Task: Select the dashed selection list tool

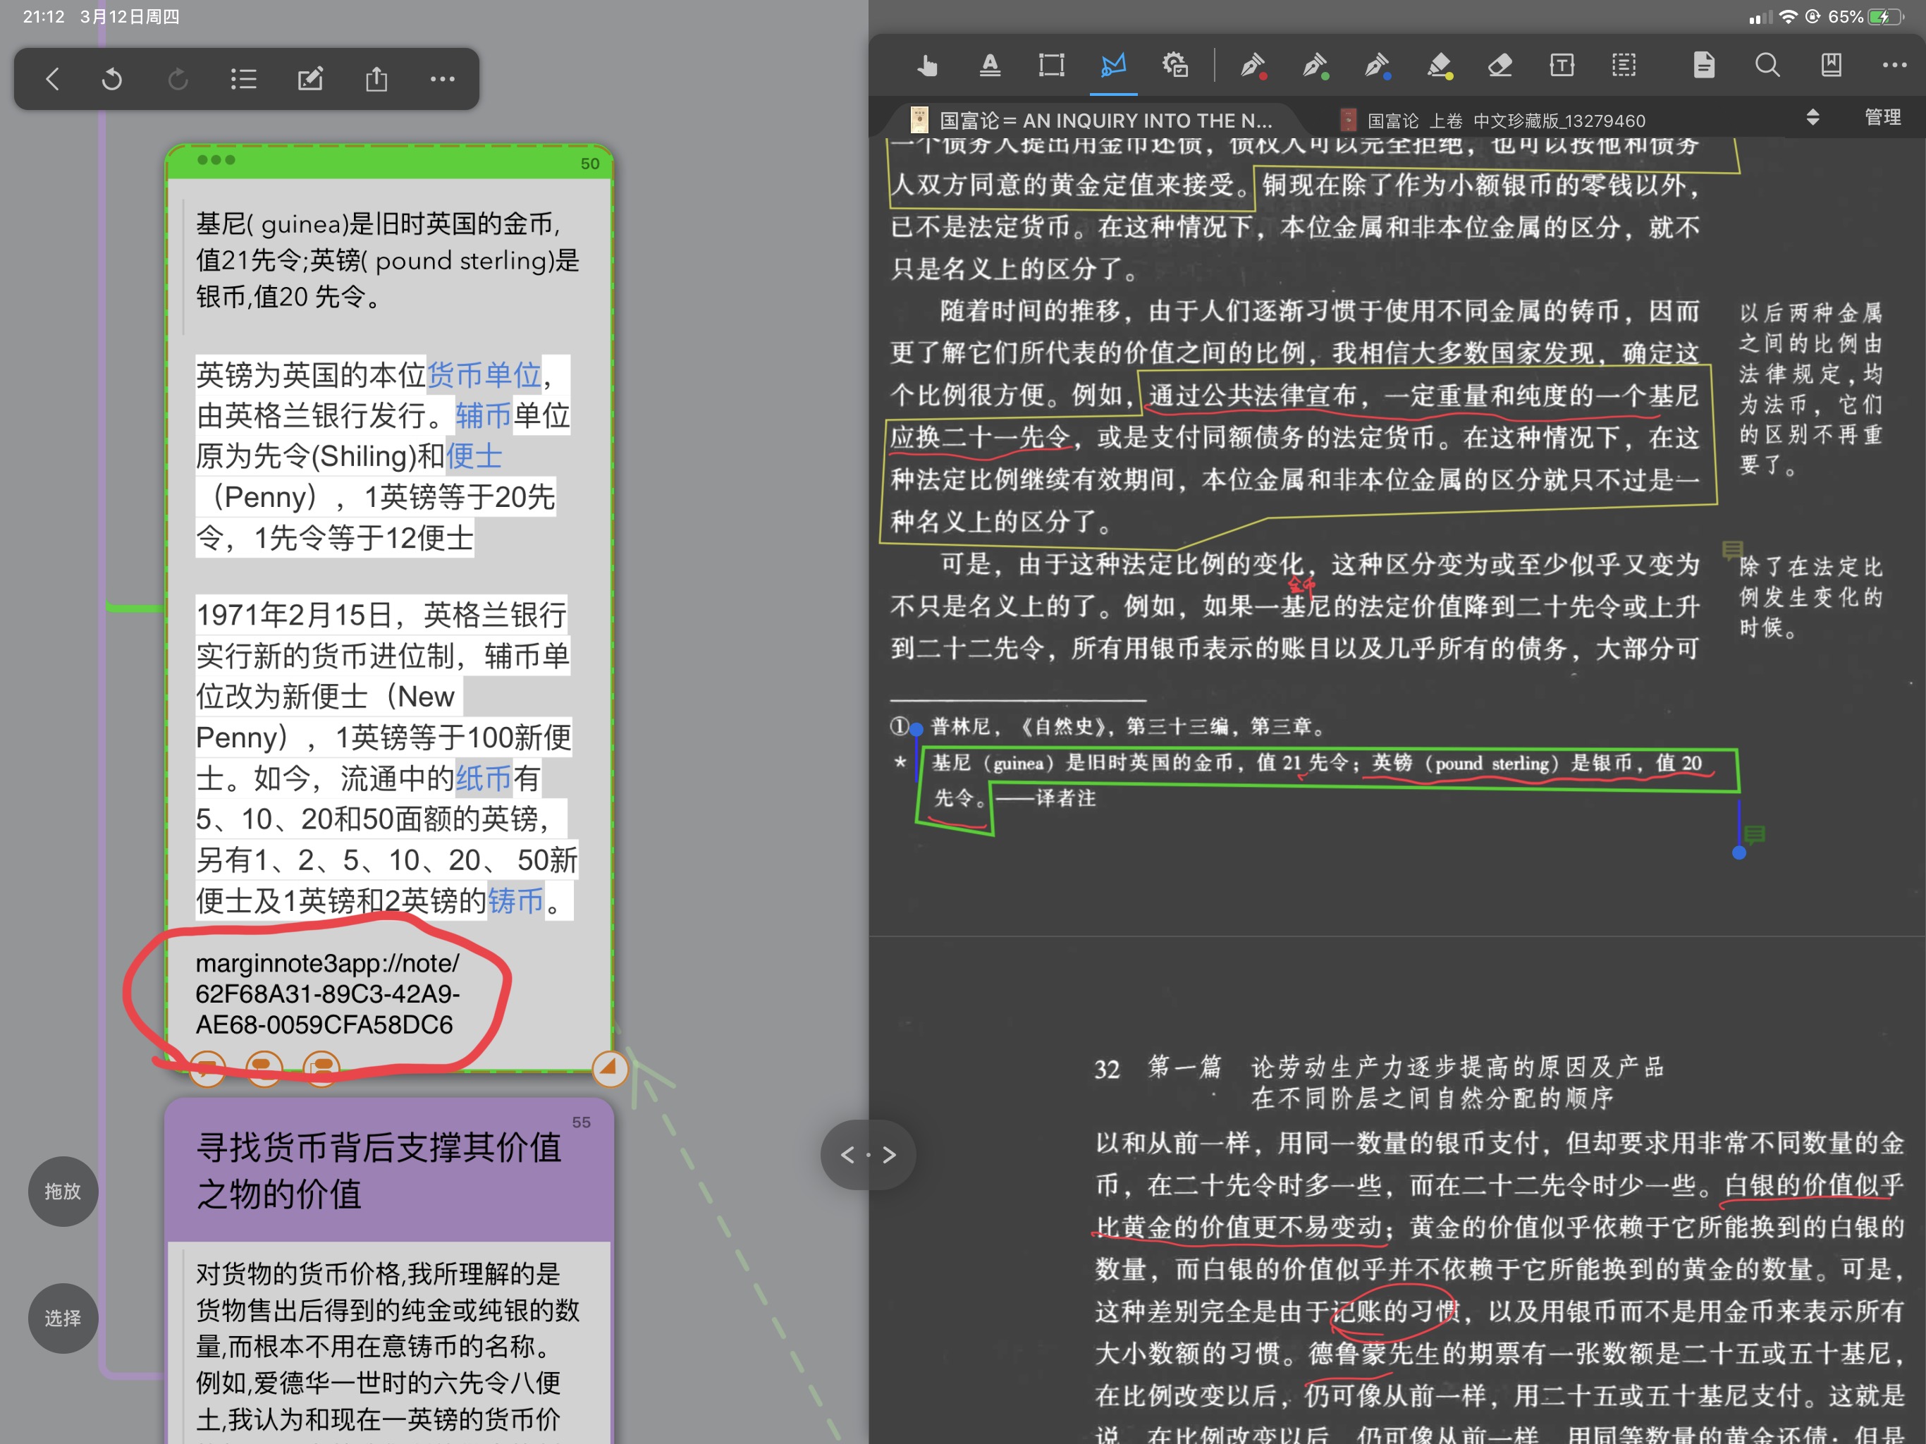Action: [1623, 66]
